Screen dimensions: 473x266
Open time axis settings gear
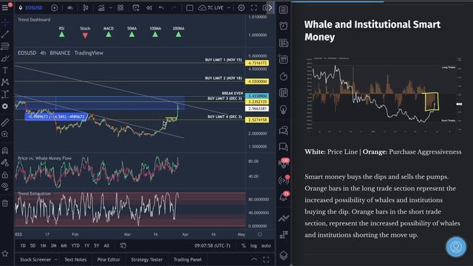point(259,234)
